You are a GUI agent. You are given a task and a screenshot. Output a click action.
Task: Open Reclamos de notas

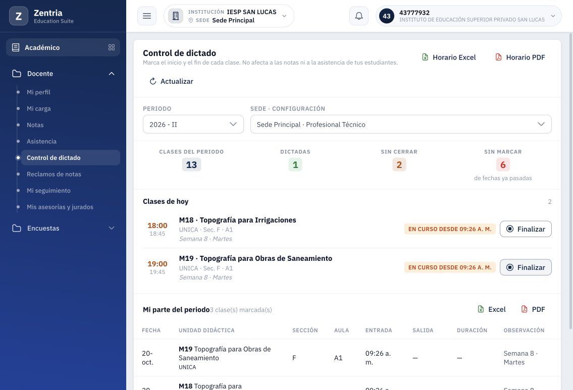(54, 174)
